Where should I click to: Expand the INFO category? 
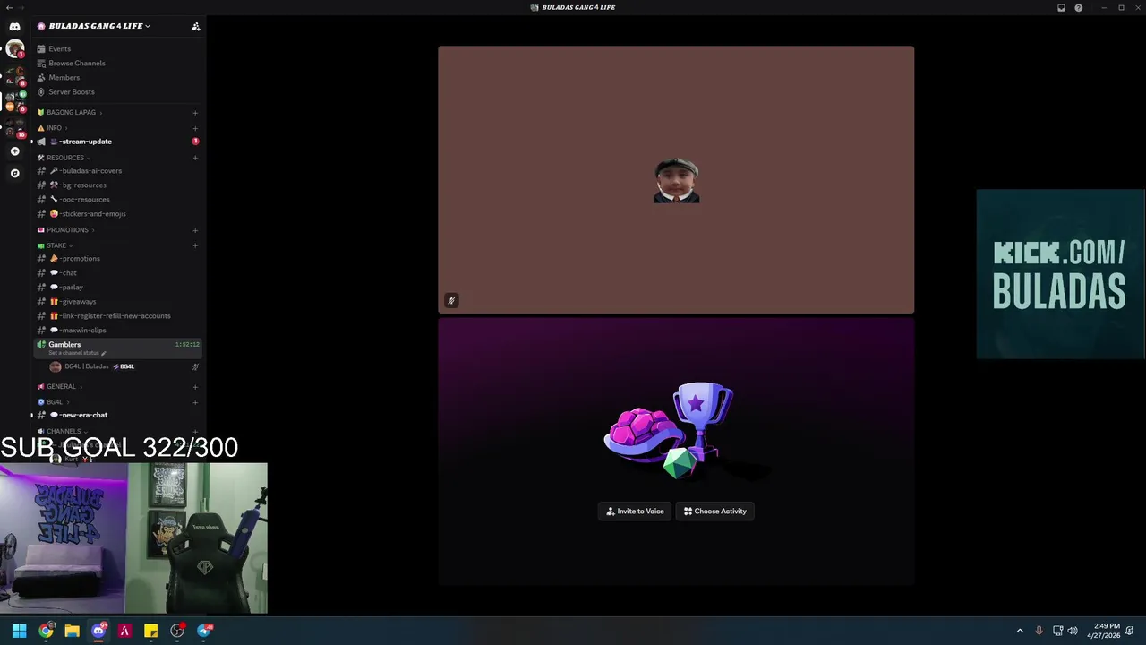pos(53,128)
